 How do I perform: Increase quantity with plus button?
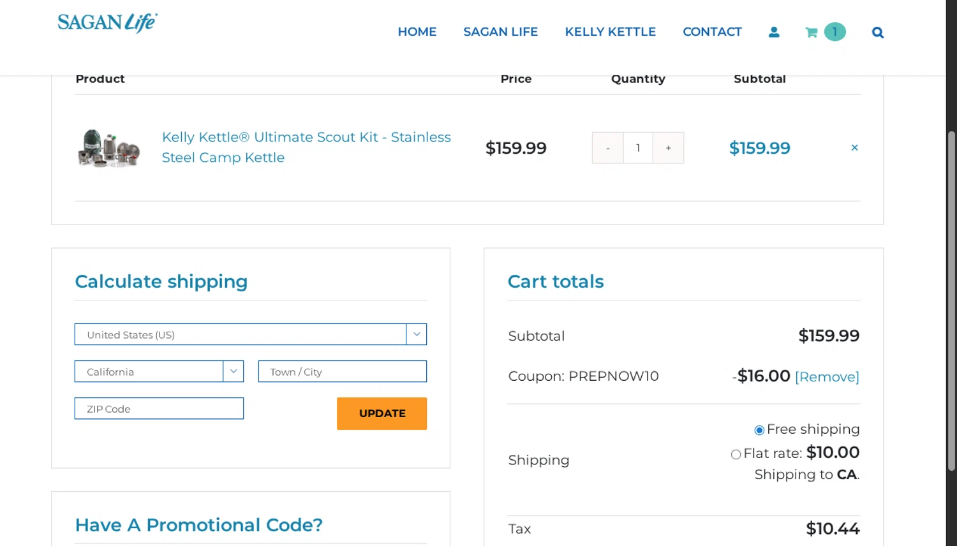tap(669, 148)
